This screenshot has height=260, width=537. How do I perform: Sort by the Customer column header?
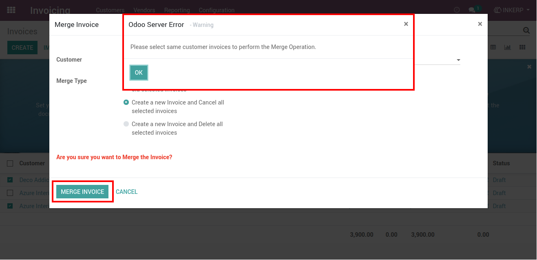(x=32, y=163)
